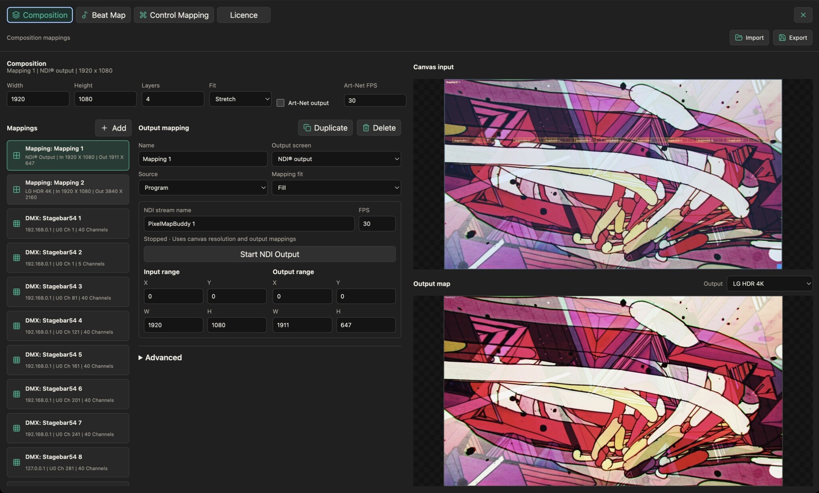Select Mapping 2 in the mappings list
This screenshot has width=819, height=493.
coord(68,190)
